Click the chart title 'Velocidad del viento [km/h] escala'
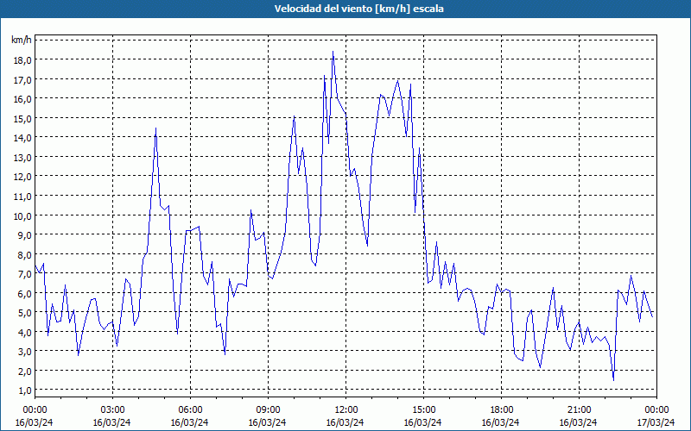691x431 pixels. (358, 9)
